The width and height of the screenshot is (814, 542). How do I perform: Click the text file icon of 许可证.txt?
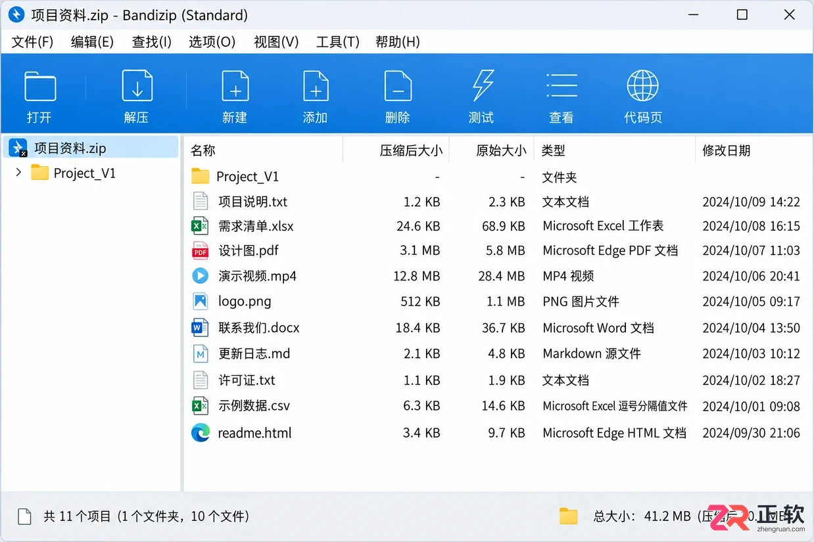tap(200, 380)
